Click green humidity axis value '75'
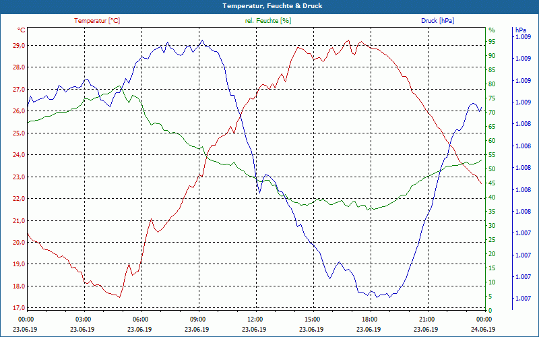This screenshot has width=539, height=337. point(492,98)
